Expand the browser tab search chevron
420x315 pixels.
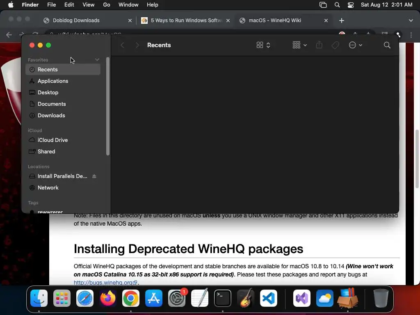point(411,21)
